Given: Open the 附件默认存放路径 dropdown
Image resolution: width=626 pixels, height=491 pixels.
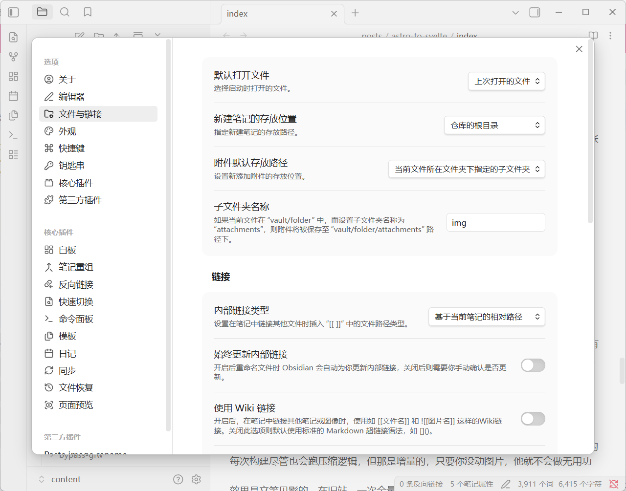Looking at the screenshot, I should [x=467, y=169].
